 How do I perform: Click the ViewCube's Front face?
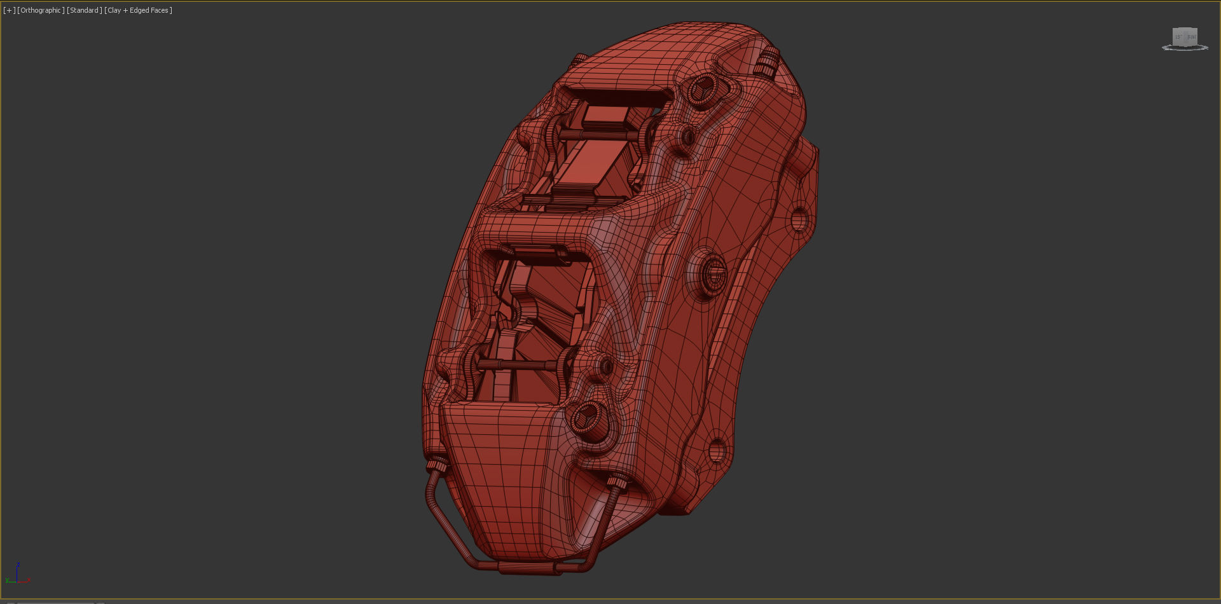click(1191, 37)
